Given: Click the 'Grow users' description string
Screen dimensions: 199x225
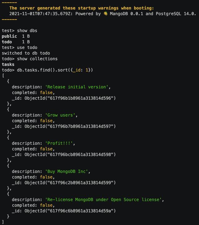Looking at the screenshot, I should click(x=61, y=115).
